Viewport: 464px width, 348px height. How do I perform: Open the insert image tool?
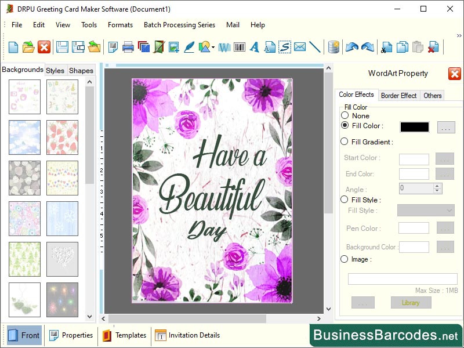173,47
